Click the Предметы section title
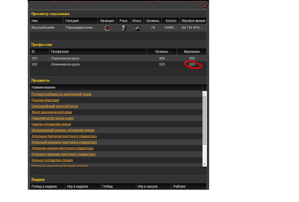The image size is (299, 202). [x=40, y=80]
